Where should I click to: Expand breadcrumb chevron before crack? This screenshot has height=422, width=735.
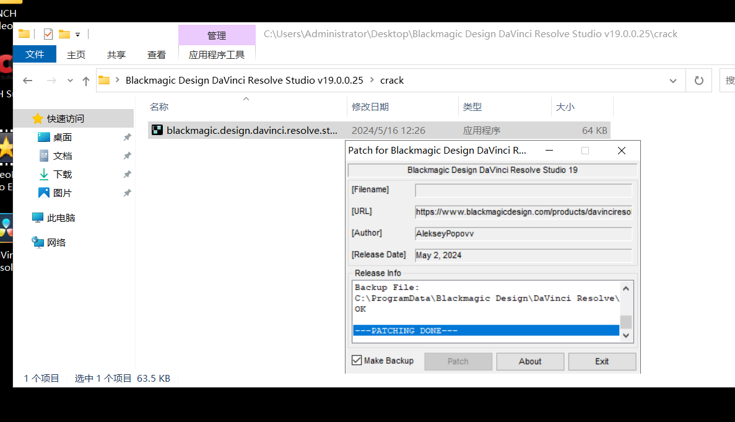click(x=372, y=80)
